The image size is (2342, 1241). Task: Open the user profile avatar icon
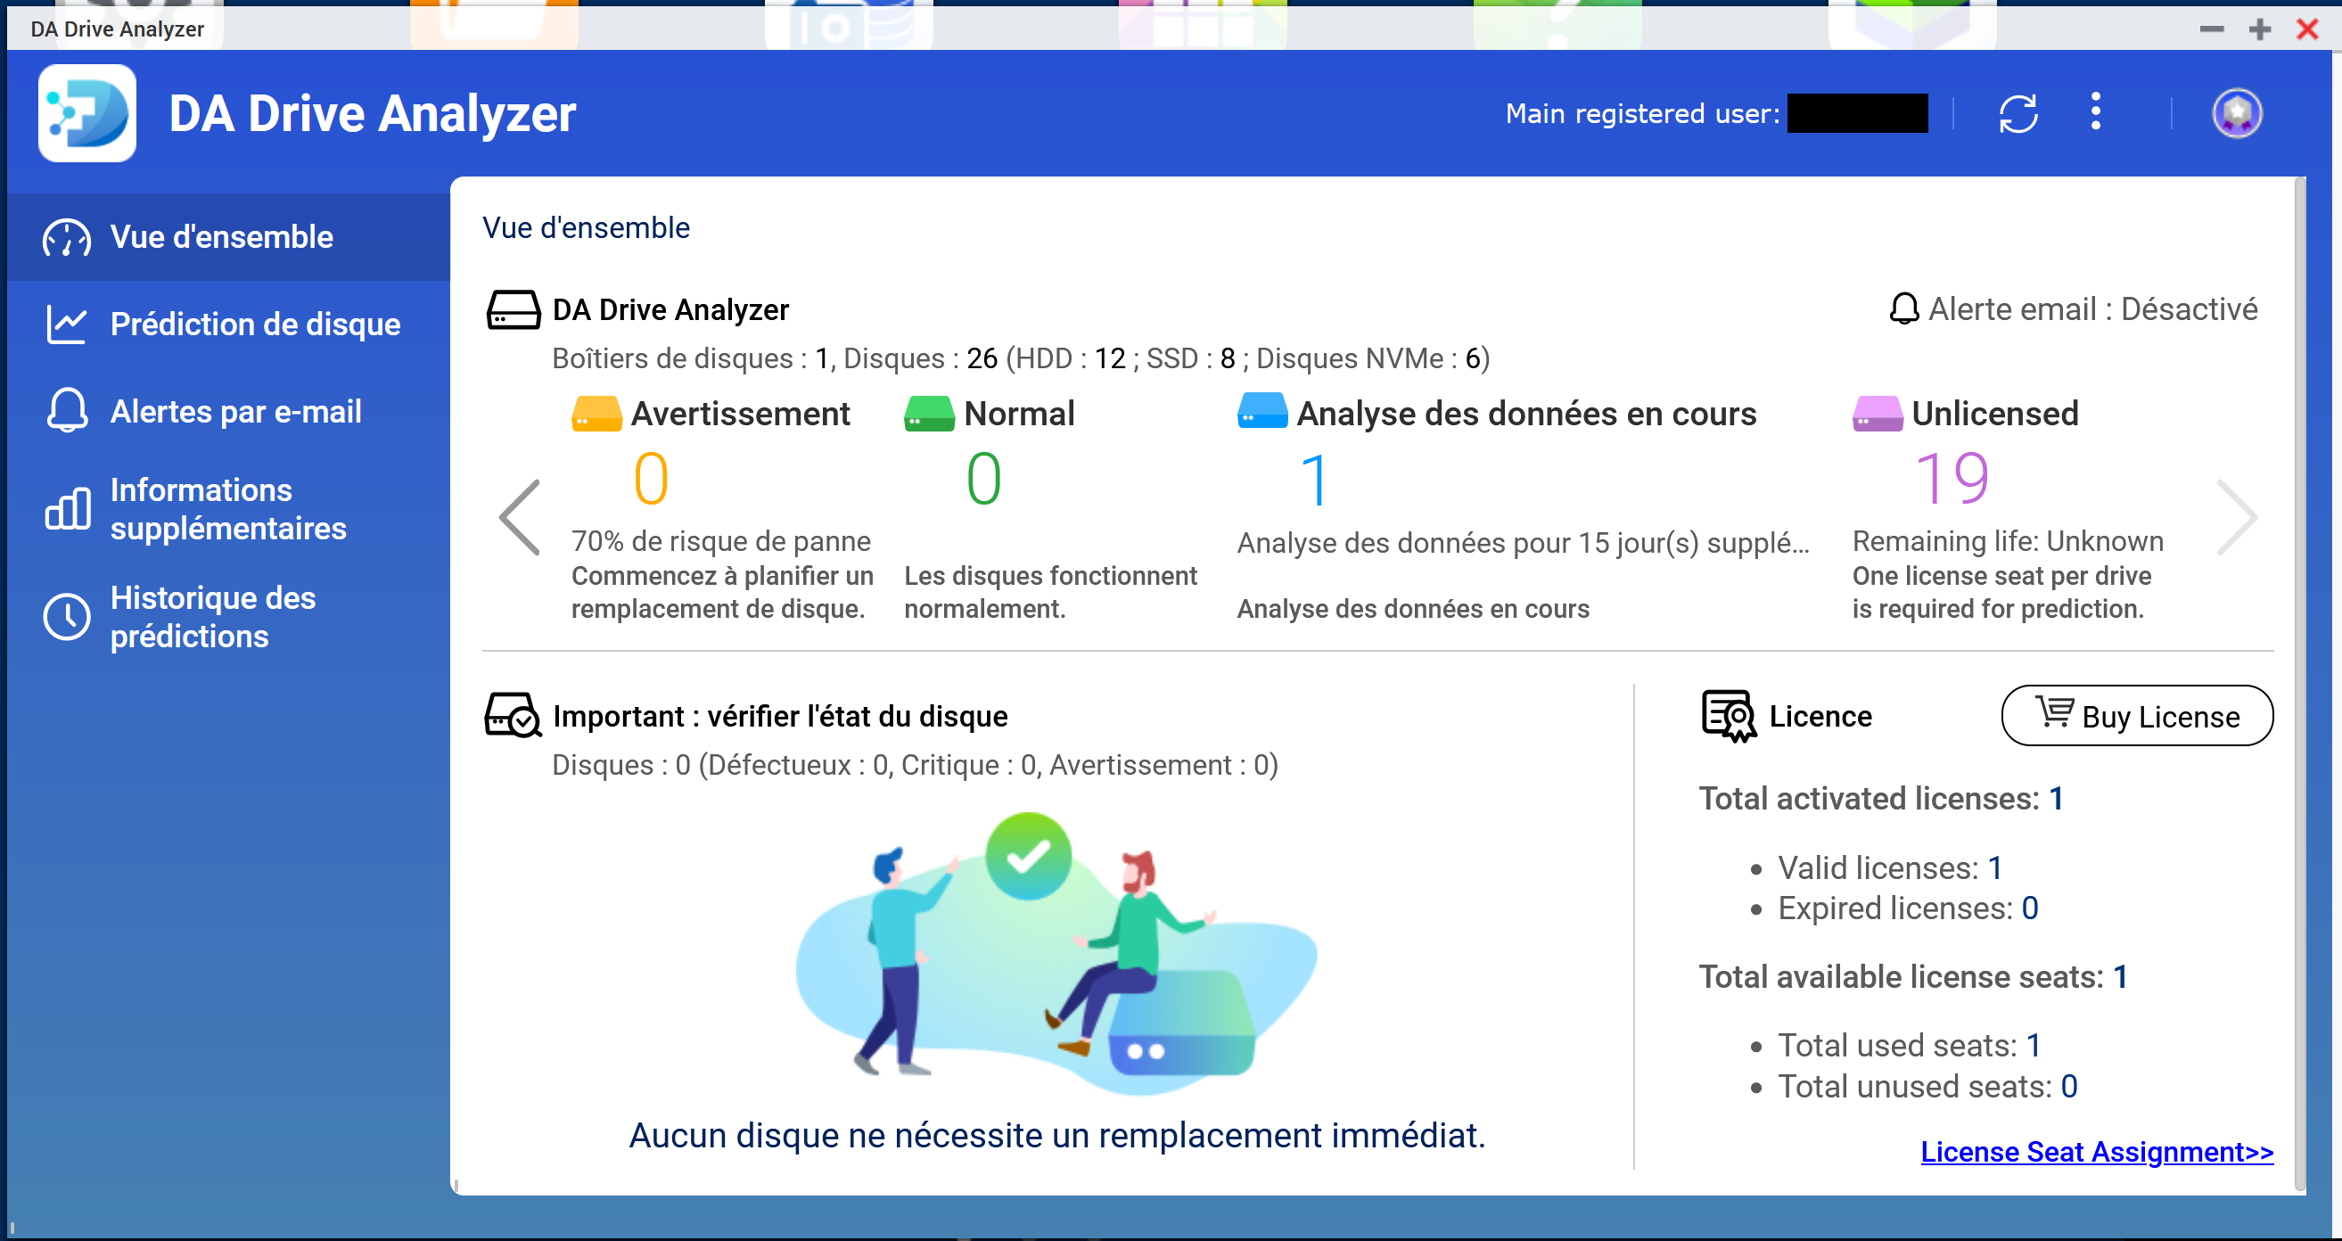[x=2237, y=113]
